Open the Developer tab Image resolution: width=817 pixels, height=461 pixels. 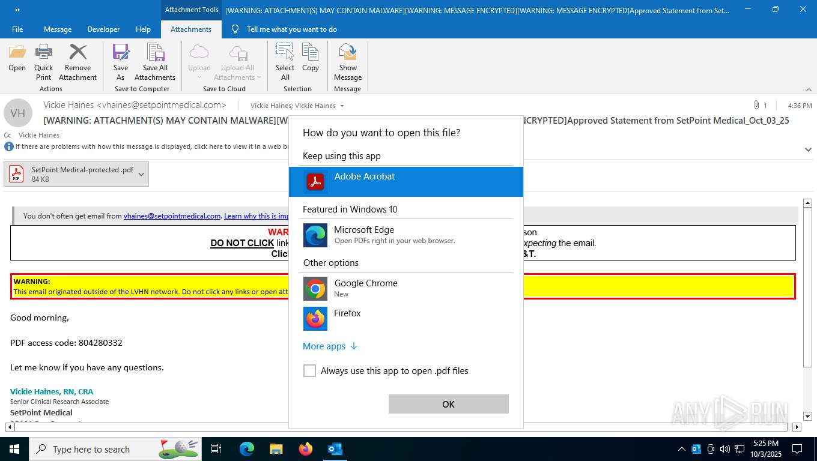(x=103, y=29)
